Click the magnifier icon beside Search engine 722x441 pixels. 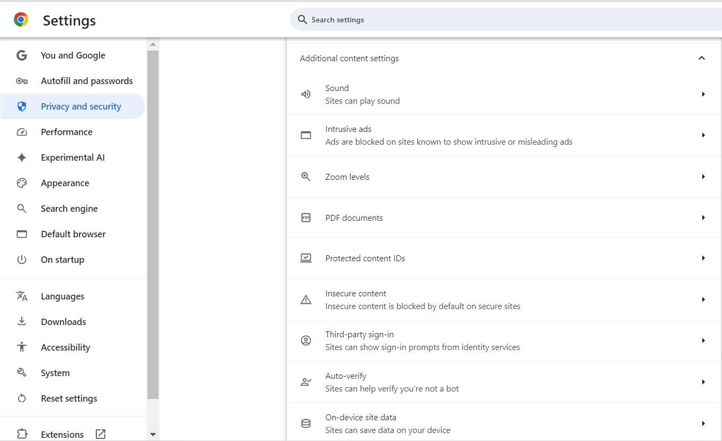click(x=22, y=209)
